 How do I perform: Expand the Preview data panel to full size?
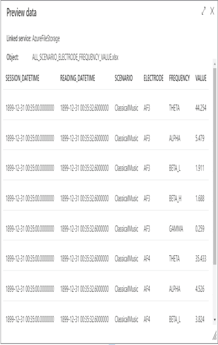pyautogui.click(x=204, y=11)
